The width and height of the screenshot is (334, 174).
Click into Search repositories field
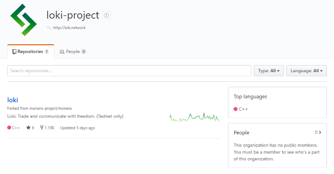click(129, 71)
